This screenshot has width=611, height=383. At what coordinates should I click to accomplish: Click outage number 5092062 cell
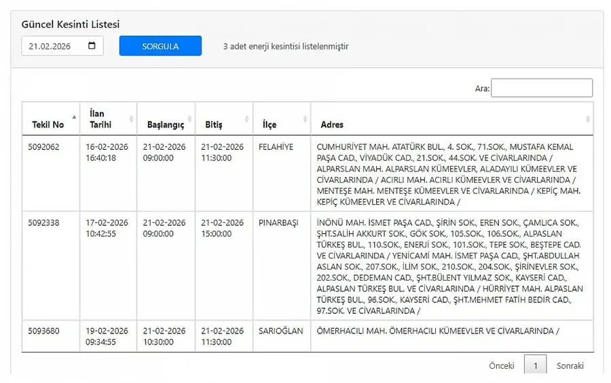point(44,147)
